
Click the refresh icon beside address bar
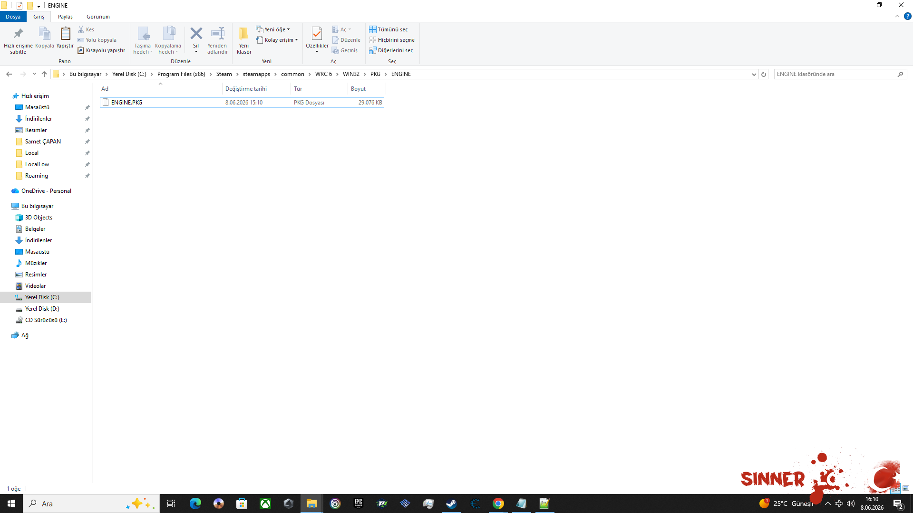point(764,74)
